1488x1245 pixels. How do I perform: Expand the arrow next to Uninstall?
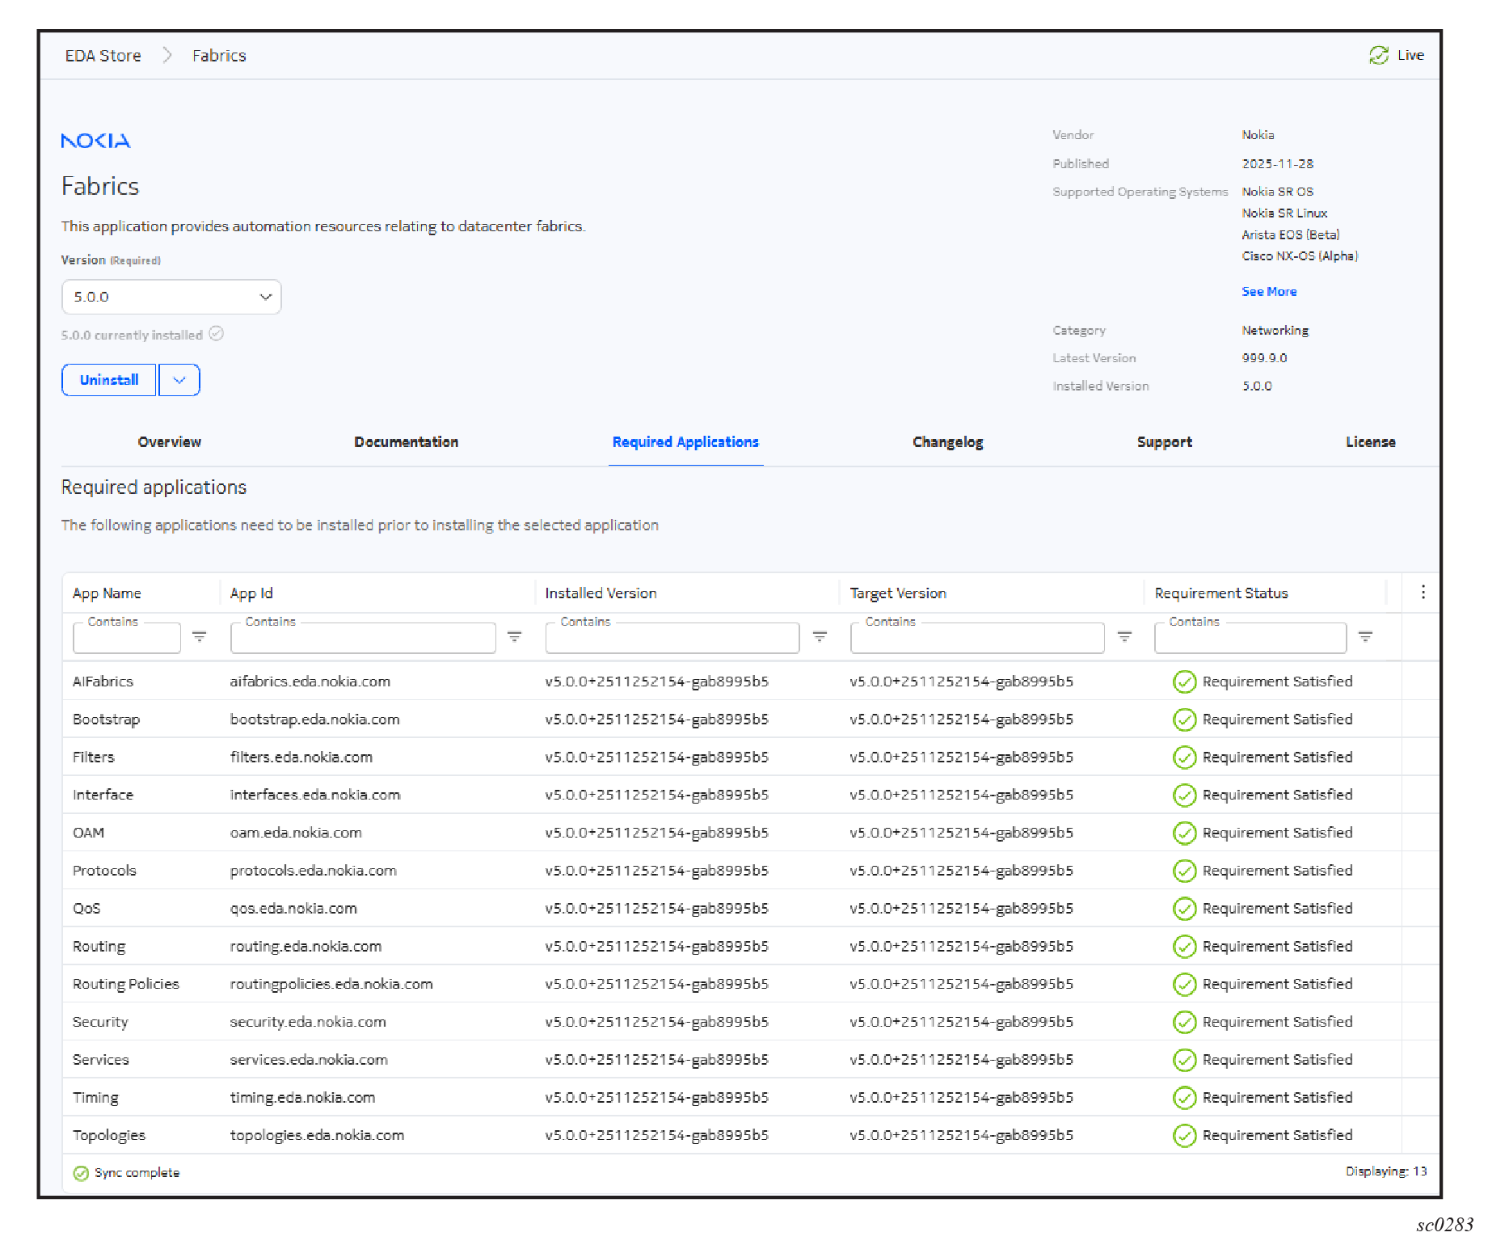click(179, 380)
